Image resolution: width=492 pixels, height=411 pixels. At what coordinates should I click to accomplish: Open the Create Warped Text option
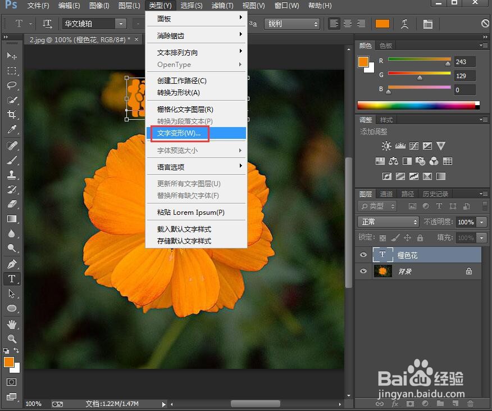coord(405,24)
